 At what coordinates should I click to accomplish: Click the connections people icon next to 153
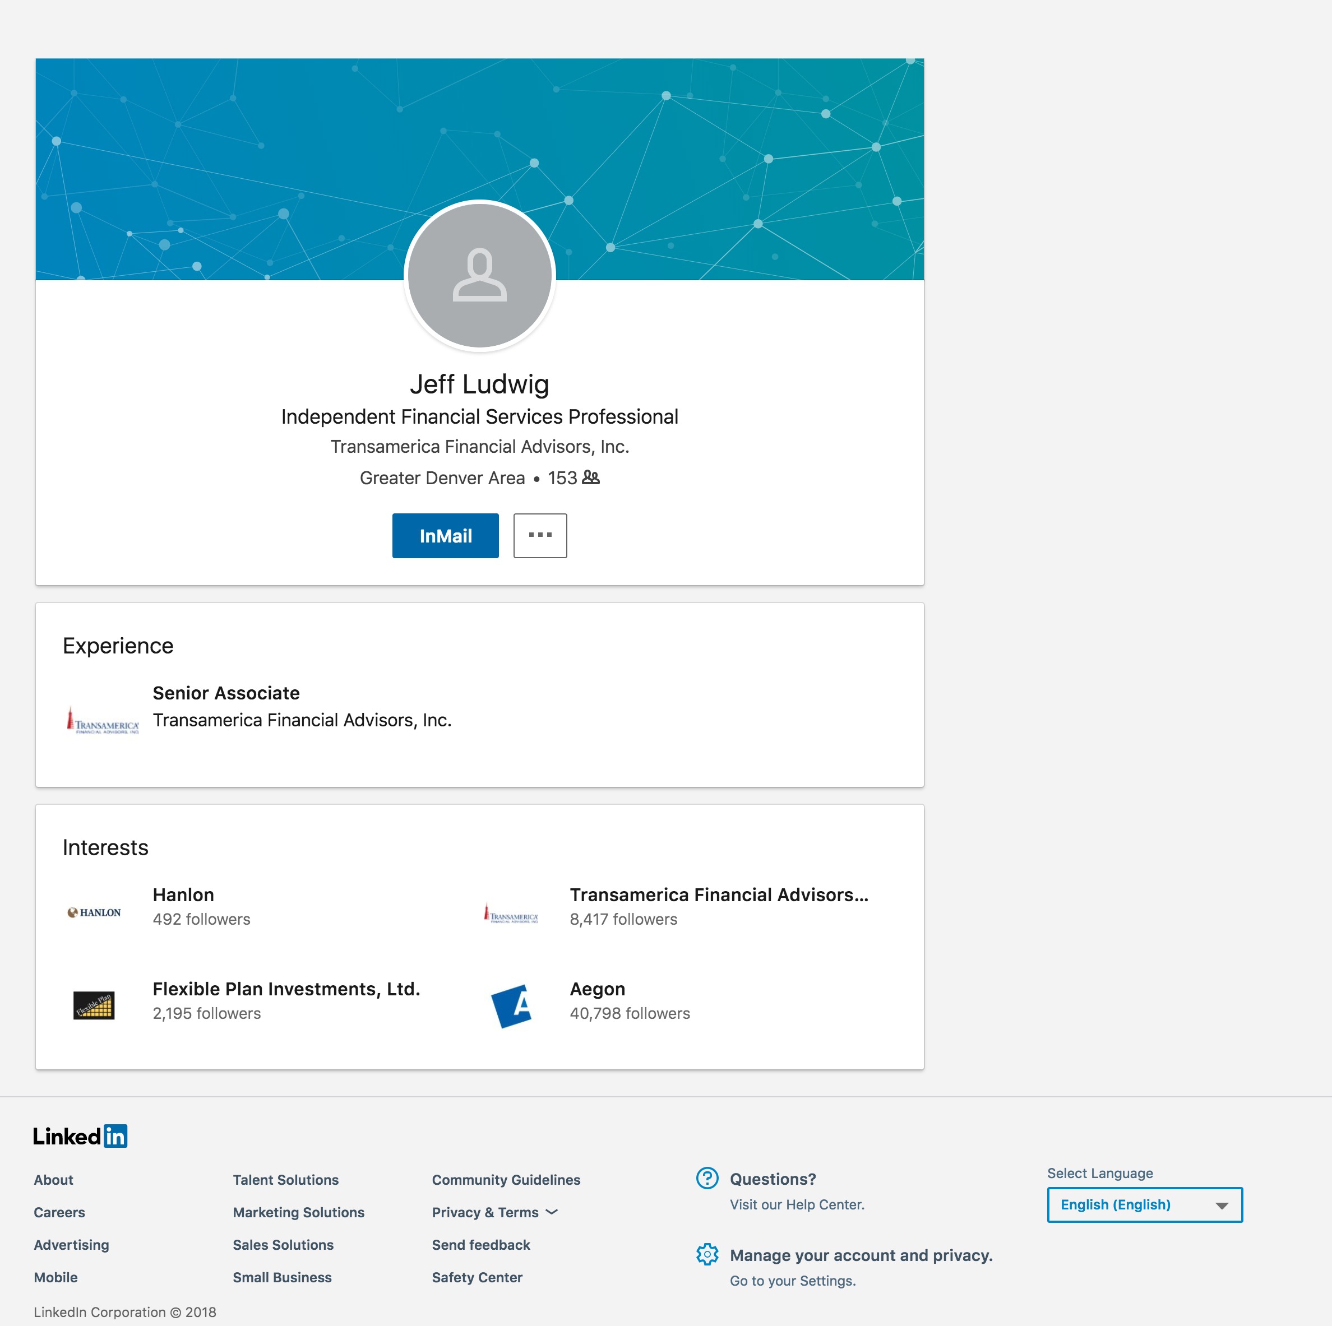pyautogui.click(x=591, y=477)
